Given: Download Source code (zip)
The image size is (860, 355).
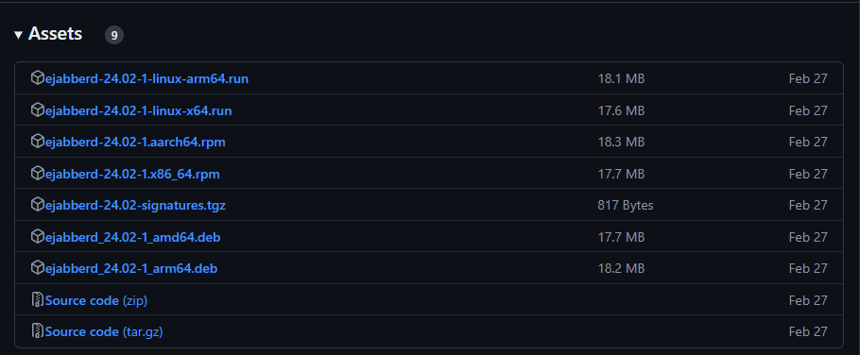Looking at the screenshot, I should [96, 300].
